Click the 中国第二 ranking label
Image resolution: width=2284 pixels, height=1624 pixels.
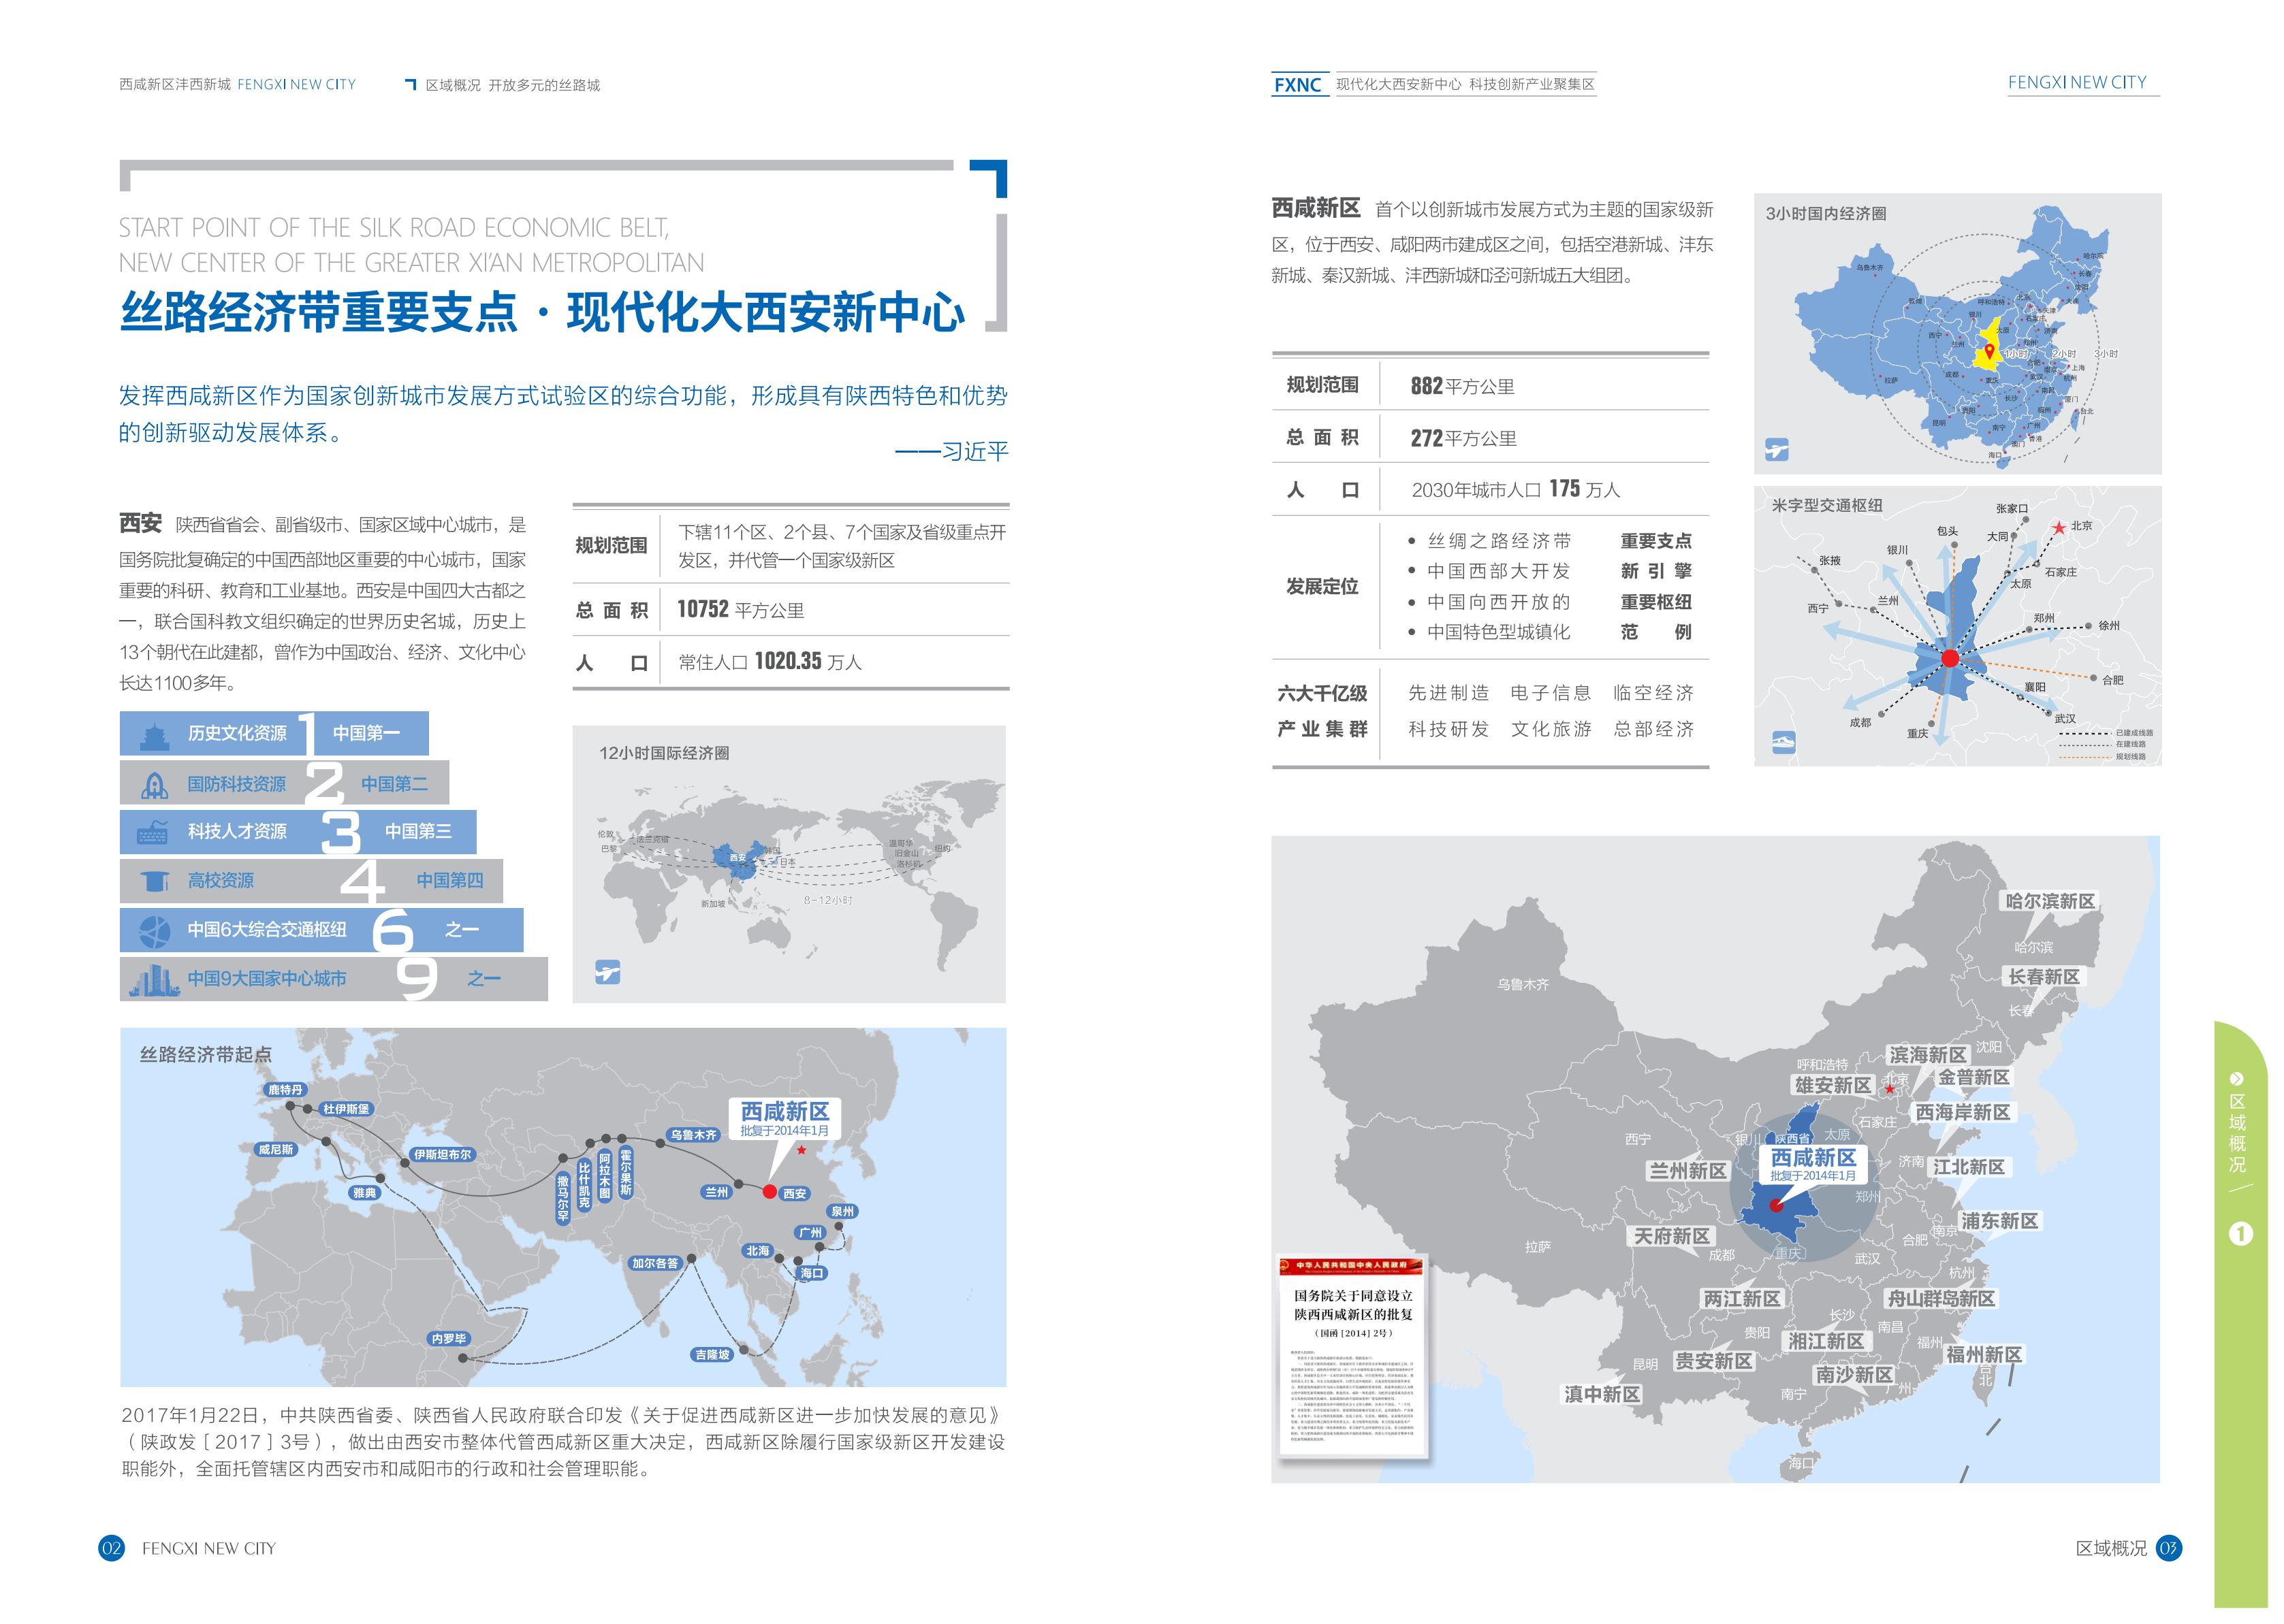(394, 784)
